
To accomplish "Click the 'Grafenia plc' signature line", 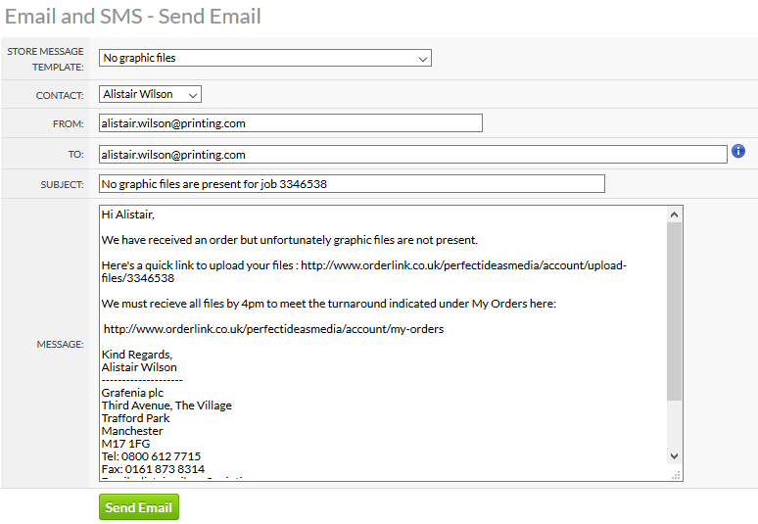I will point(132,393).
